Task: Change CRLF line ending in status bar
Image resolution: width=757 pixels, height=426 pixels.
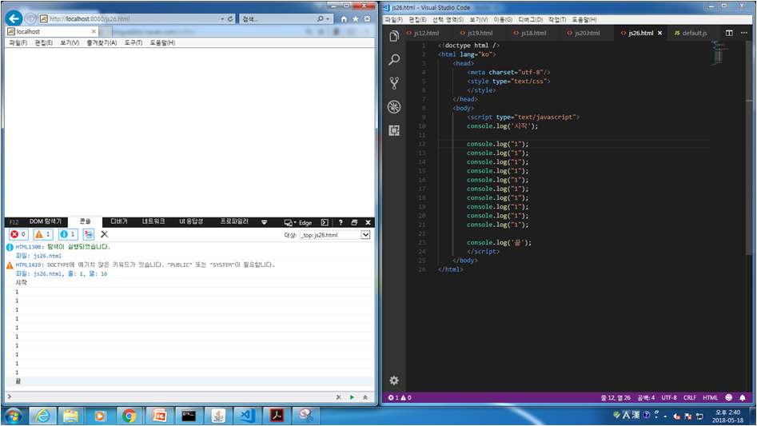Action: pos(690,397)
